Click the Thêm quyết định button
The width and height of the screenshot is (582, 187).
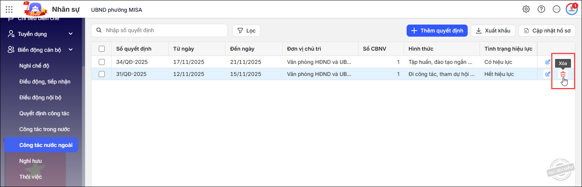click(437, 31)
